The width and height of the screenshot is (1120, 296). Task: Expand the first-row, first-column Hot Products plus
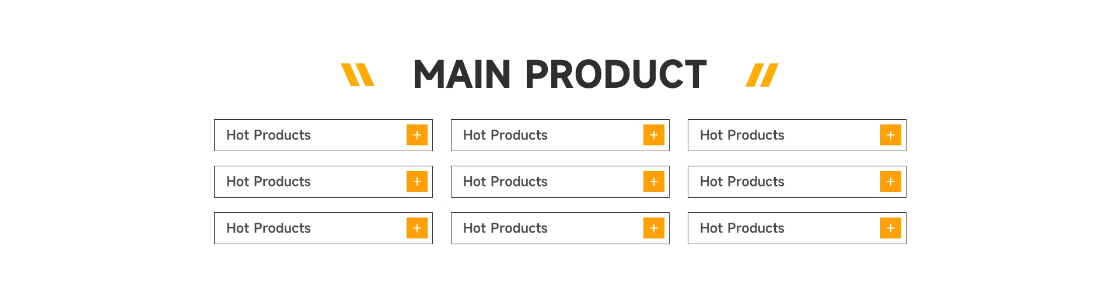(x=417, y=135)
